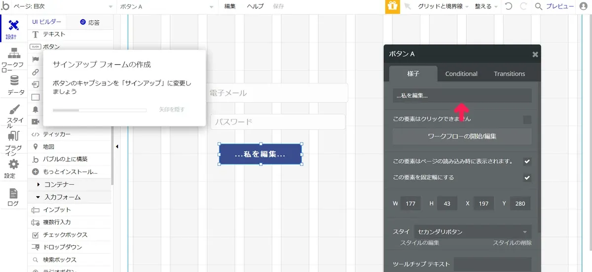Select the インプット (Input) element
This screenshot has height=272, width=592.
[70, 210]
